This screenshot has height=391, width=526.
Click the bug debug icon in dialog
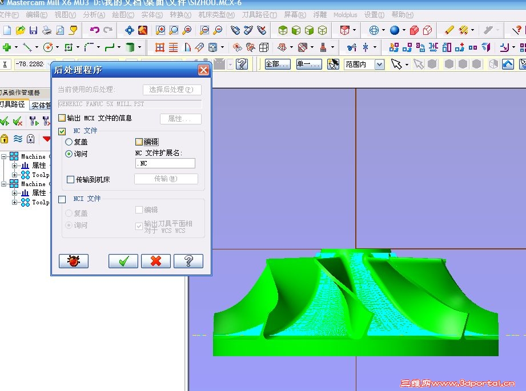point(74,261)
